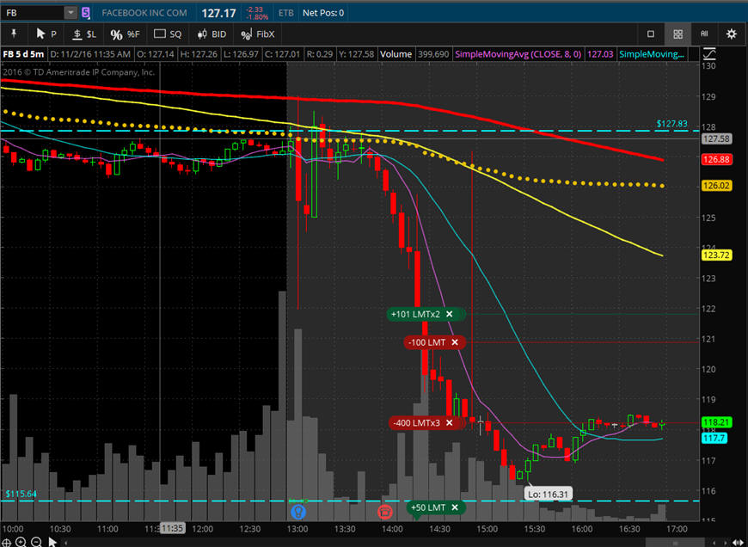This screenshot has width=748, height=547.
Task: Click the gray 127.58 crosshair price tag
Action: tap(716, 138)
